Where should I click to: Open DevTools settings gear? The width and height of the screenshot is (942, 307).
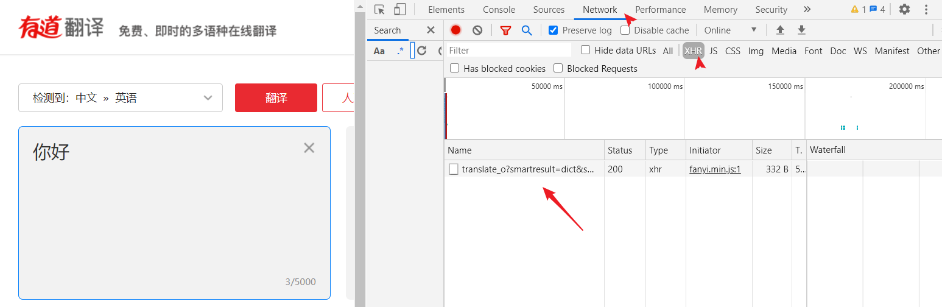(904, 9)
